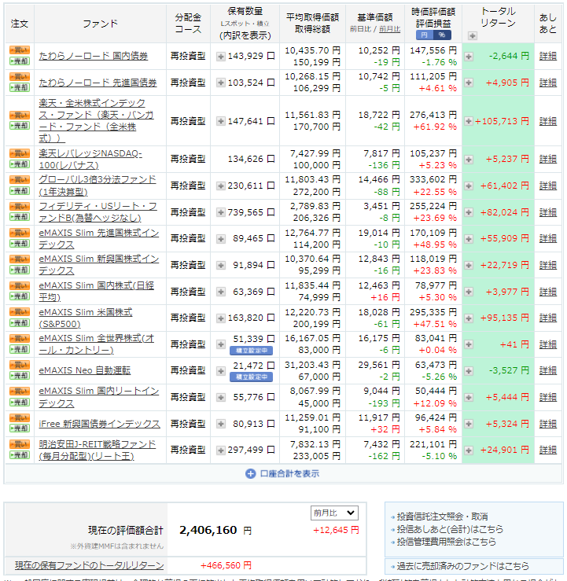
Task: Buy button for たわらノーロード 国内債券
Action: click(20, 50)
